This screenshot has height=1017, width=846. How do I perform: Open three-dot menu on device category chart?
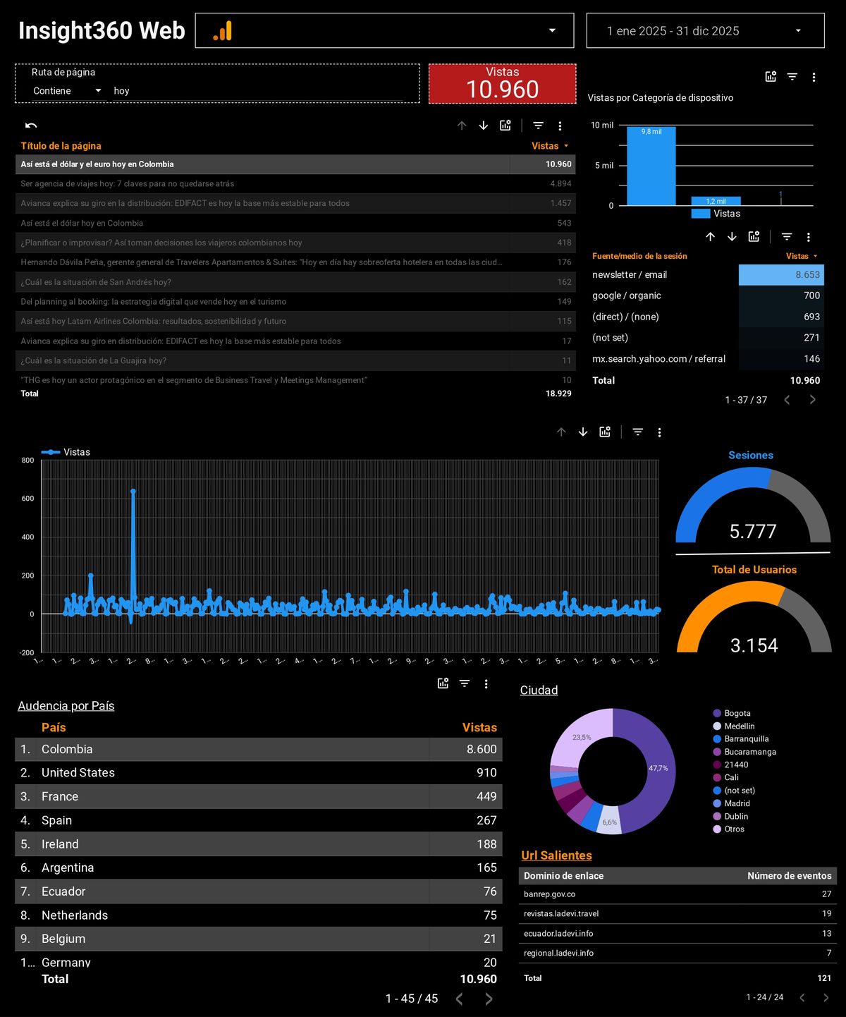(814, 77)
